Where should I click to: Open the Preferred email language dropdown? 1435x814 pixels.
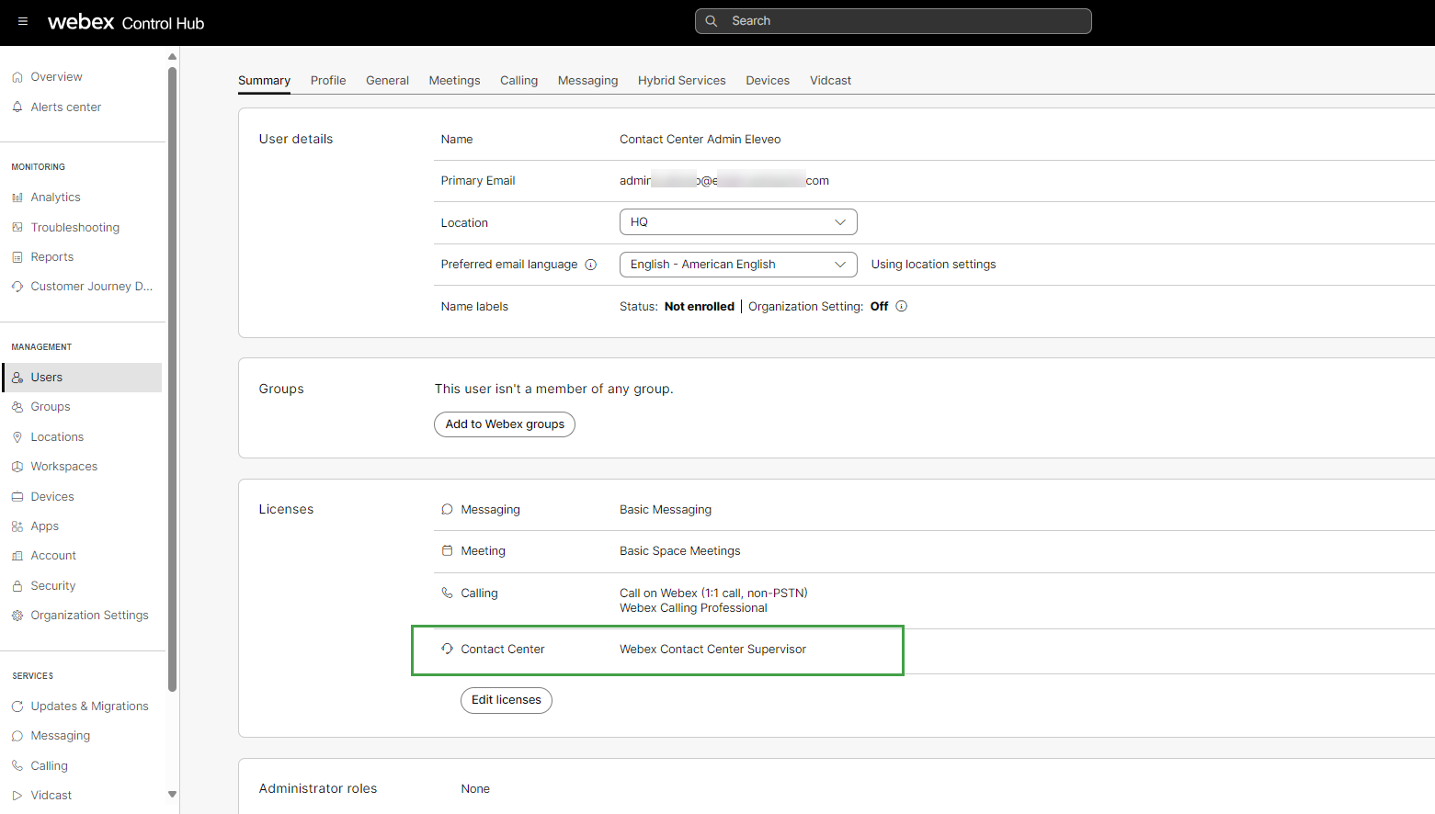(738, 265)
